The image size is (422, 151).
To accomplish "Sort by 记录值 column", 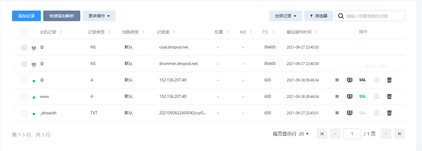I will (x=174, y=32).
